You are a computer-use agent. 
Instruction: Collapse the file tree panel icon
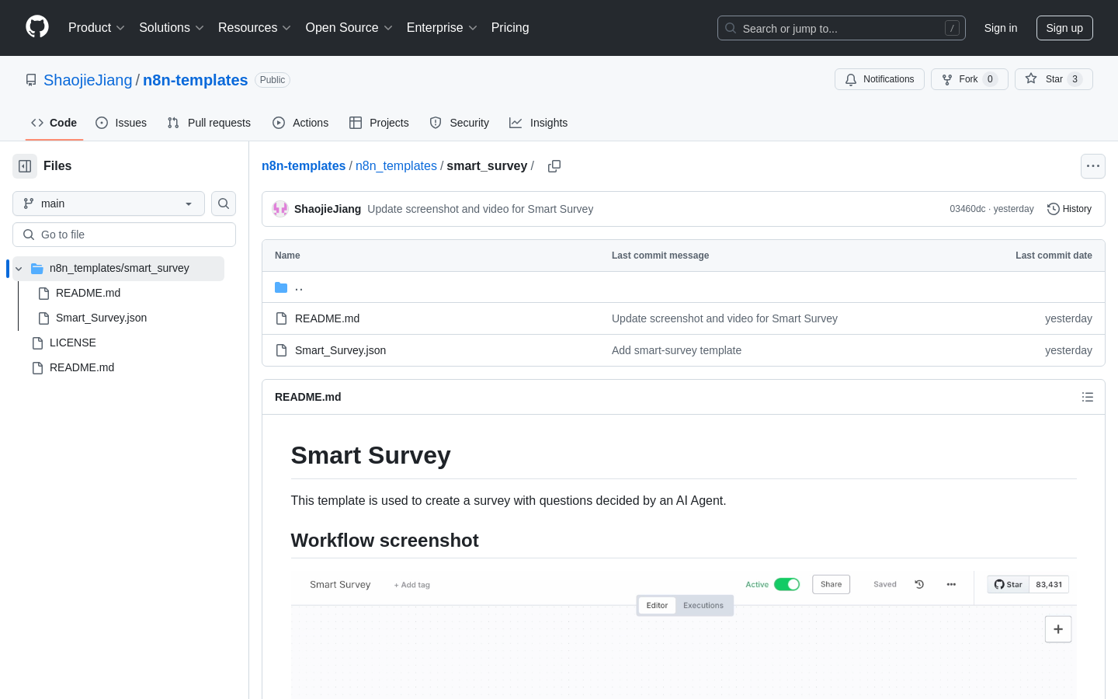25,166
